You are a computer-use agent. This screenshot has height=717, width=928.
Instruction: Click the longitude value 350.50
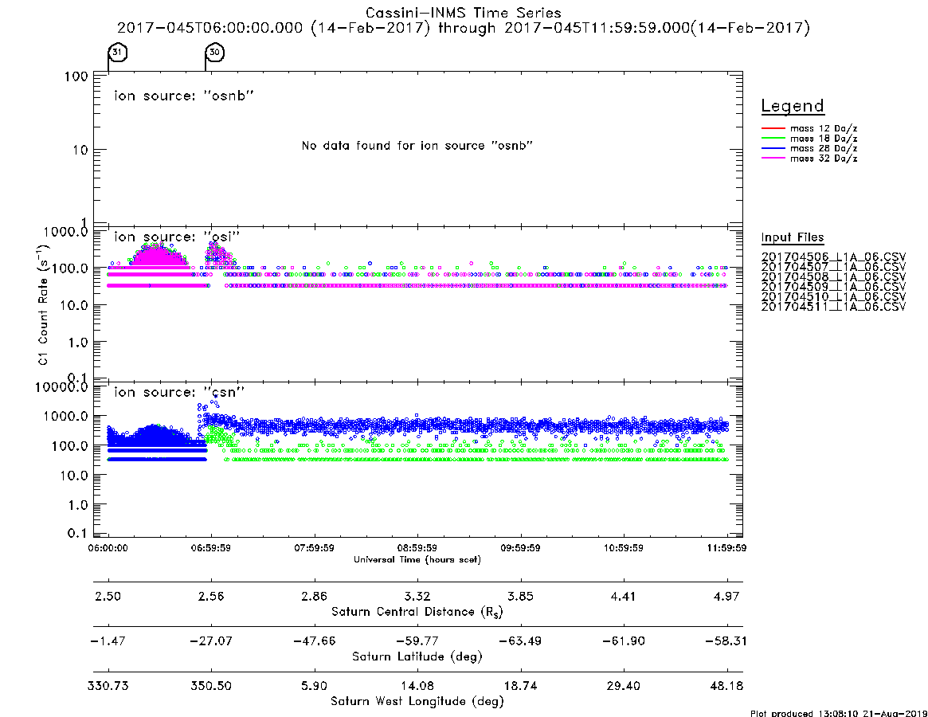(211, 686)
